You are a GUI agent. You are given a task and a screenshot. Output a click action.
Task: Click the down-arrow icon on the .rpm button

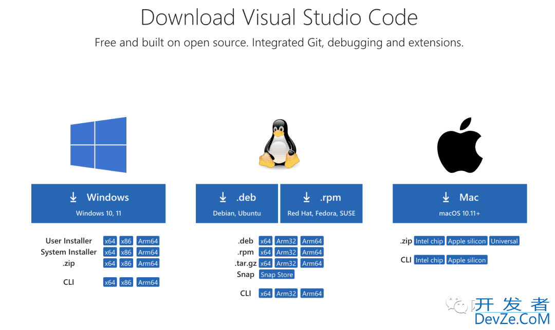coord(306,197)
